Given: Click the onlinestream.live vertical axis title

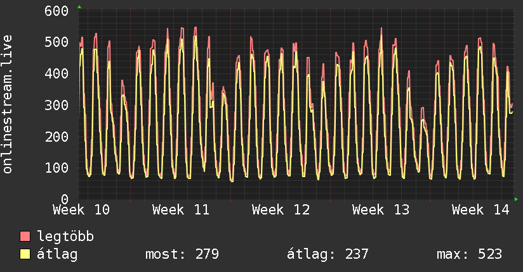Looking at the screenshot, I should (x=8, y=104).
